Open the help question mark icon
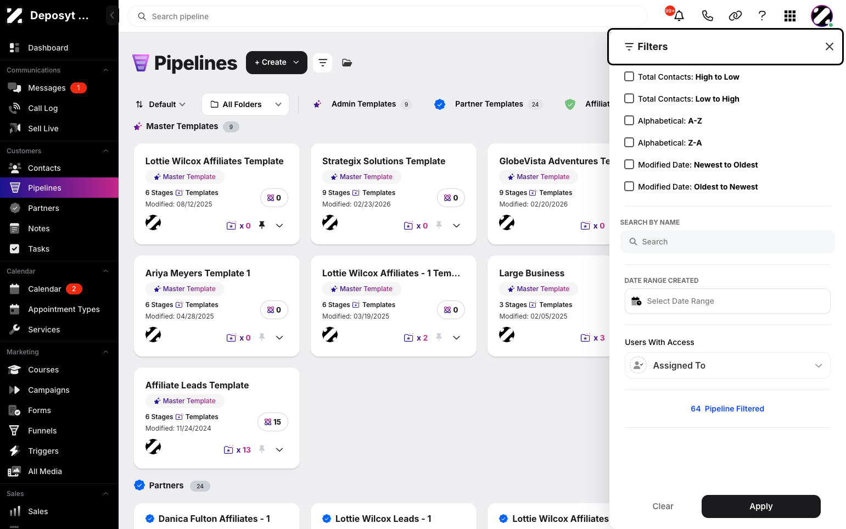The width and height of the screenshot is (846, 529). click(x=762, y=16)
